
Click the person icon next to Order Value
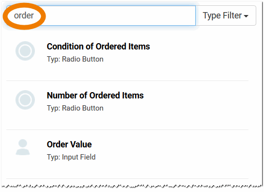click(23, 147)
